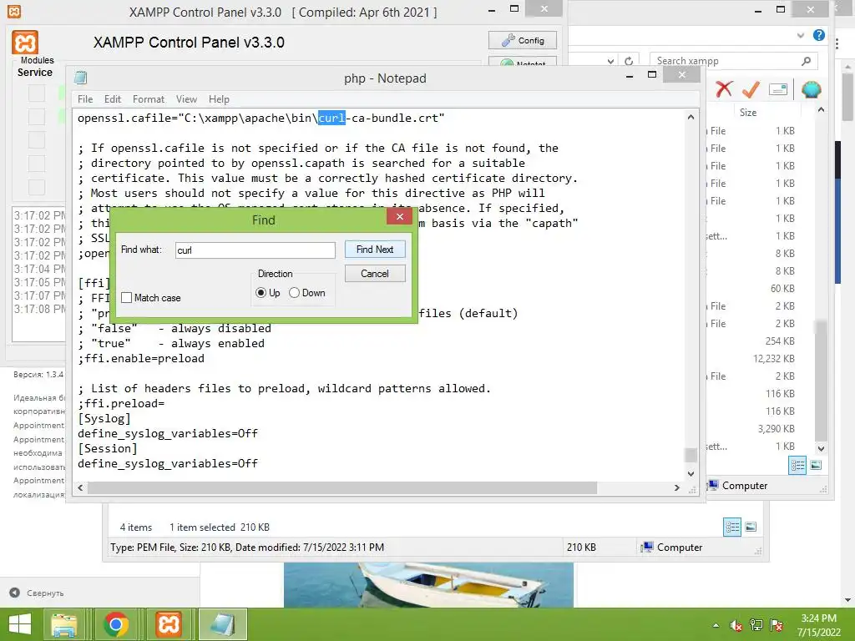Switch to details view in lower Explorer window
The image size is (855, 641).
(x=732, y=527)
